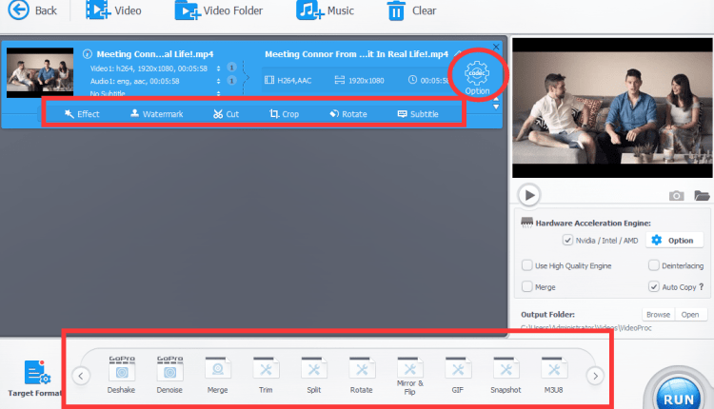Select the Denoise tool
The height and width of the screenshot is (409, 714).
tap(169, 371)
